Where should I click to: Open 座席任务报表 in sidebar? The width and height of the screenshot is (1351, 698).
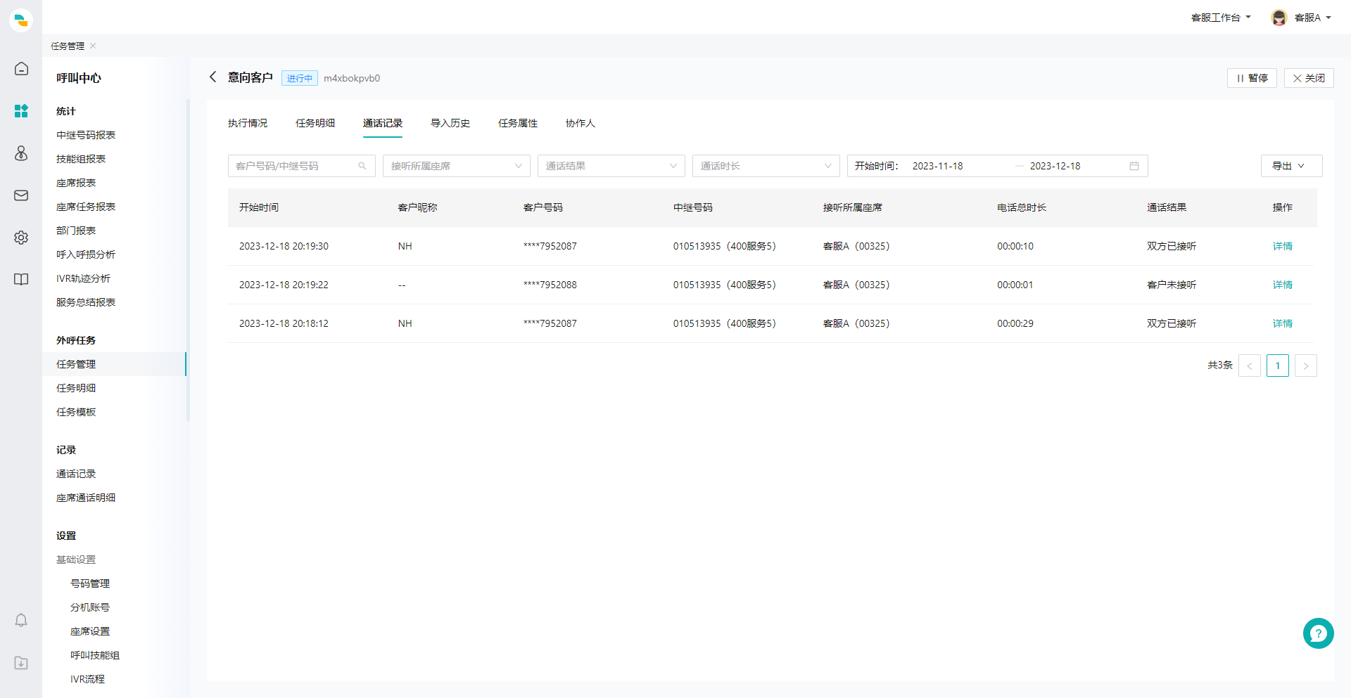pos(86,207)
